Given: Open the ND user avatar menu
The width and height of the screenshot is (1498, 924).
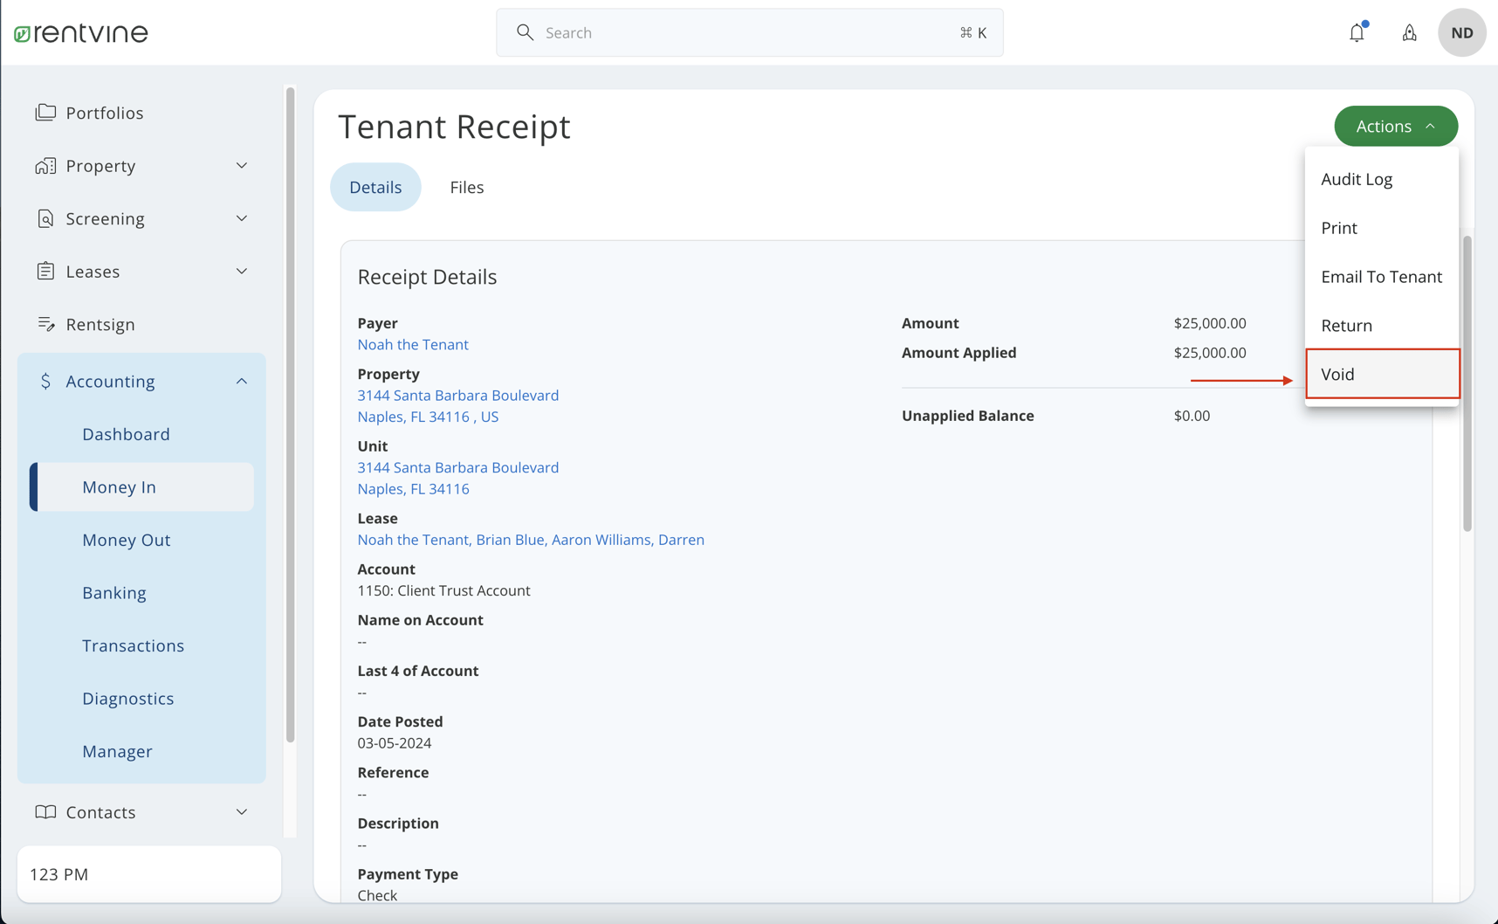Looking at the screenshot, I should point(1461,33).
